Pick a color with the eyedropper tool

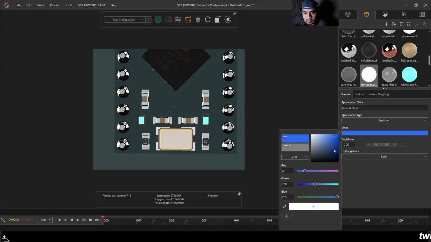[284, 207]
